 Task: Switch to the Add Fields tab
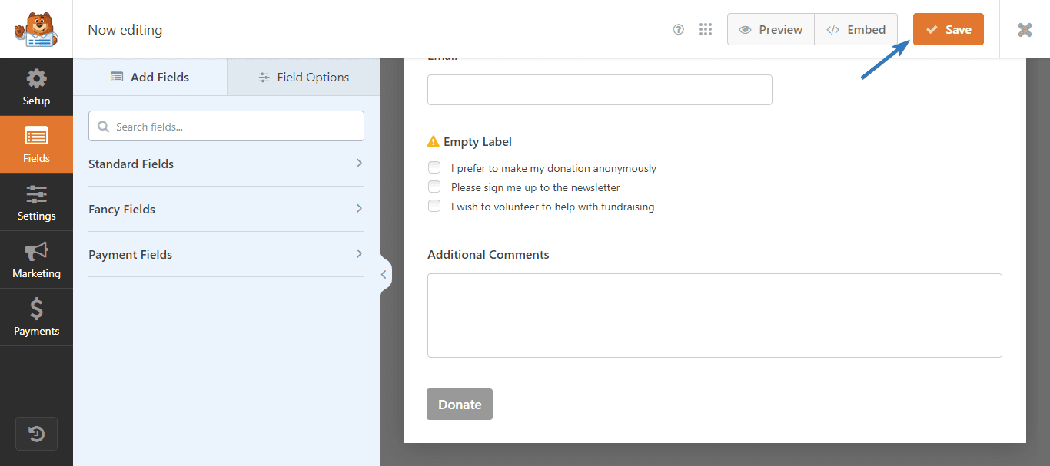click(x=150, y=77)
